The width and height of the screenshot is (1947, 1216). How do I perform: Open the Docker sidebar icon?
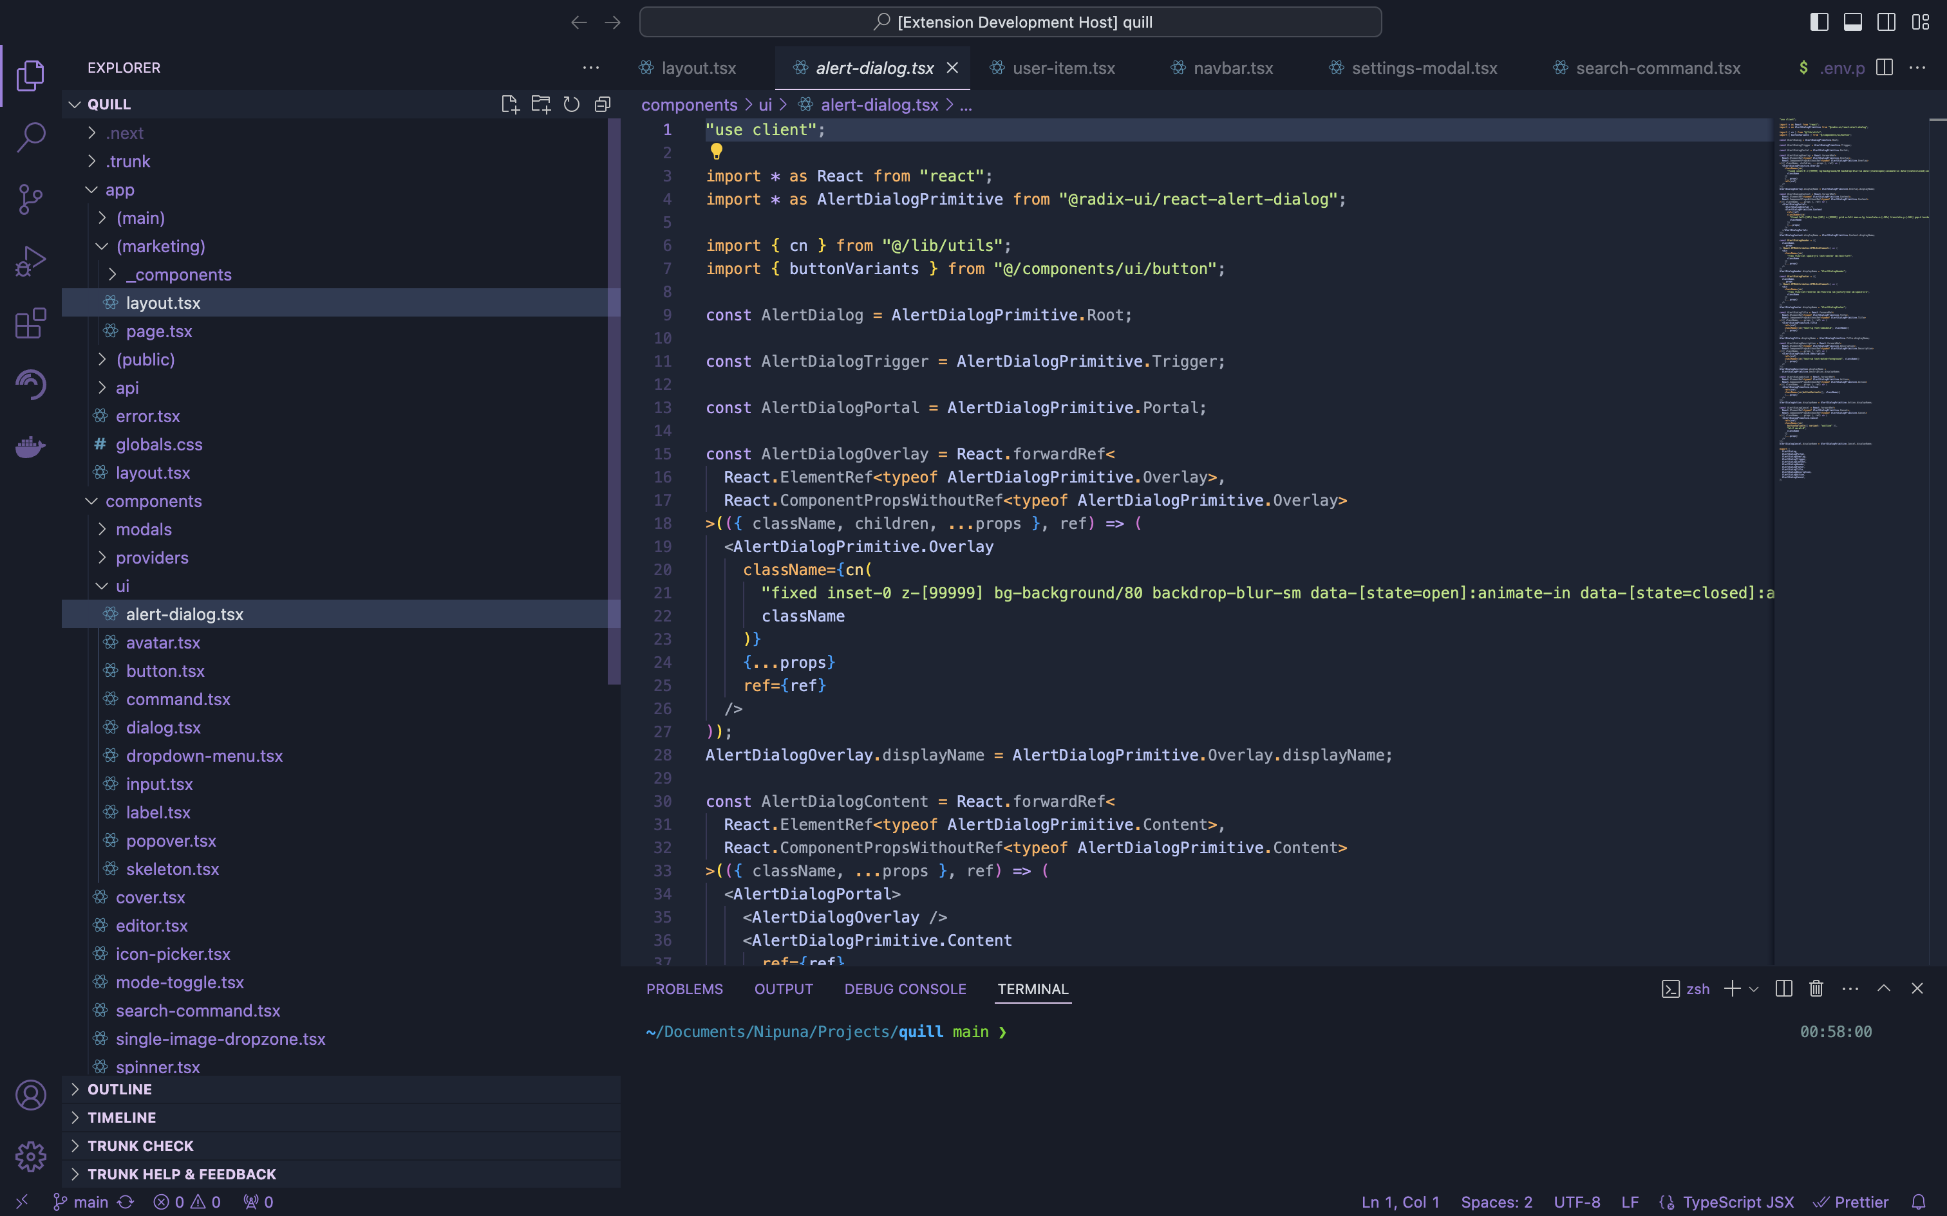click(30, 447)
